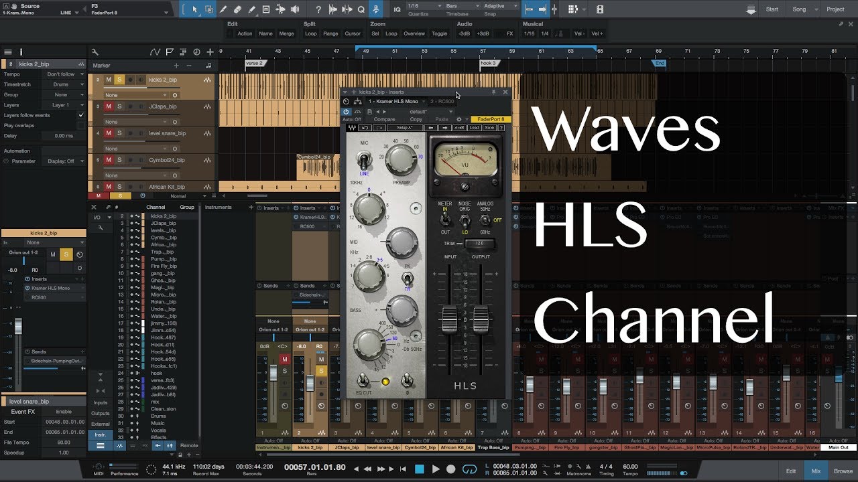
Task: Click the IQ input quantize button
Action: (x=397, y=9)
